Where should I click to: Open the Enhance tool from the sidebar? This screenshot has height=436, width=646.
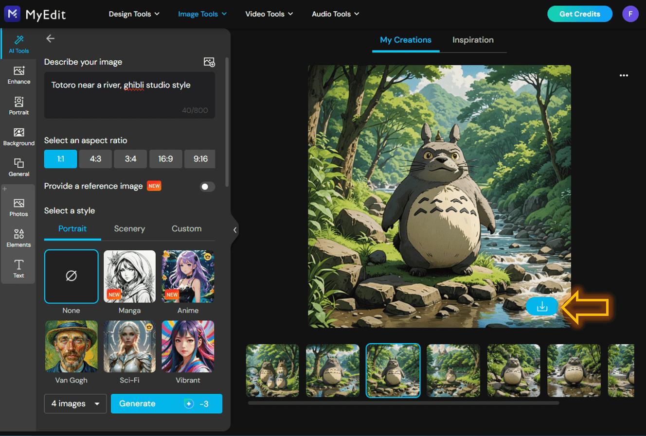pyautogui.click(x=18, y=75)
